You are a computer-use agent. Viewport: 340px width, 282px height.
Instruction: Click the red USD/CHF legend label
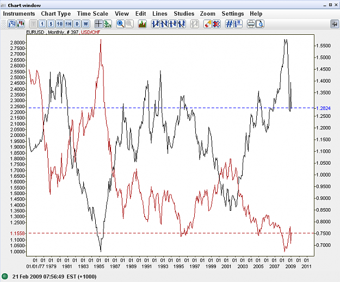91,32
